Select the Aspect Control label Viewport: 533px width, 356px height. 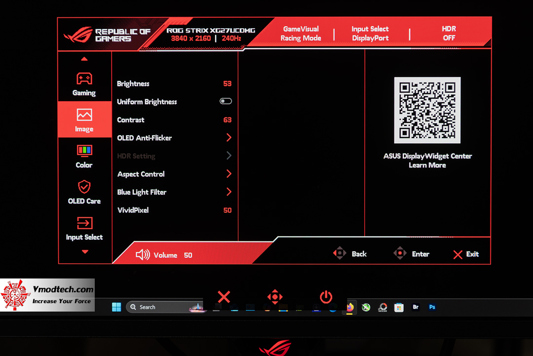(141, 174)
